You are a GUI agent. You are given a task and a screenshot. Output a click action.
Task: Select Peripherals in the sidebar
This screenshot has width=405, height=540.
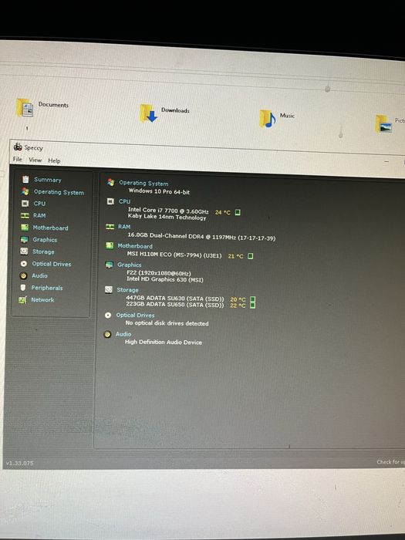click(47, 288)
